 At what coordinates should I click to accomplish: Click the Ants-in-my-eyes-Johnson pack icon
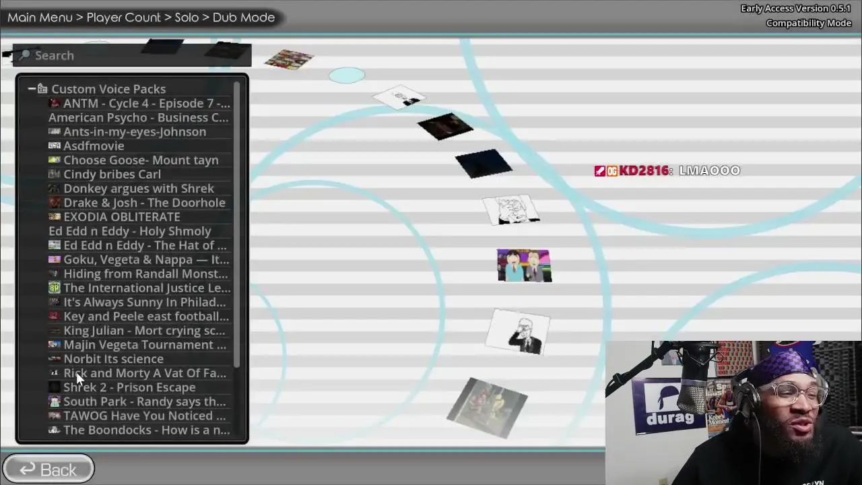[x=55, y=131]
